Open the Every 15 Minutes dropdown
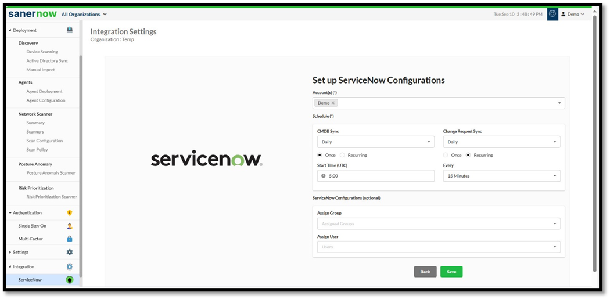Image resolution: width=610 pixels, height=299 pixels. 502,176
